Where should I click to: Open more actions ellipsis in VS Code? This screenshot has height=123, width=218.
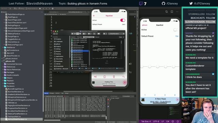tap(177, 12)
